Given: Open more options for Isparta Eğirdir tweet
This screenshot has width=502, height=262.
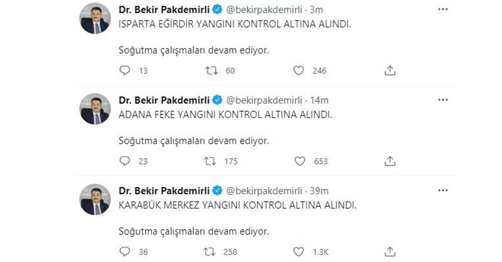Looking at the screenshot, I should click(x=443, y=10).
